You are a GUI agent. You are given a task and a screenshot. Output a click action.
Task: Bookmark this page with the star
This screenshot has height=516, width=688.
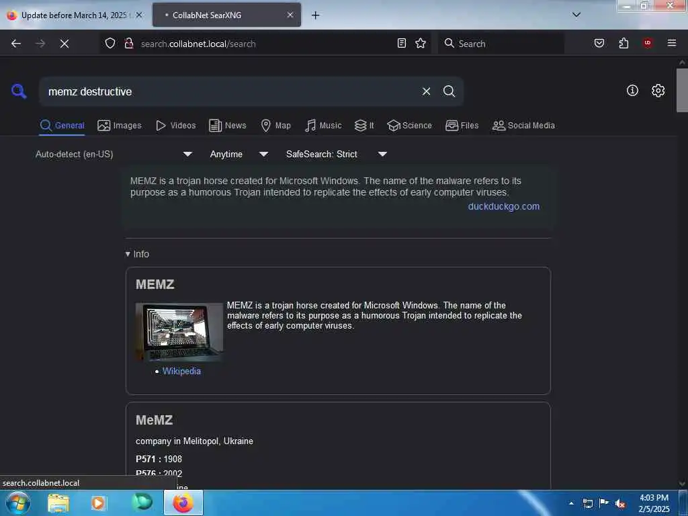421,43
